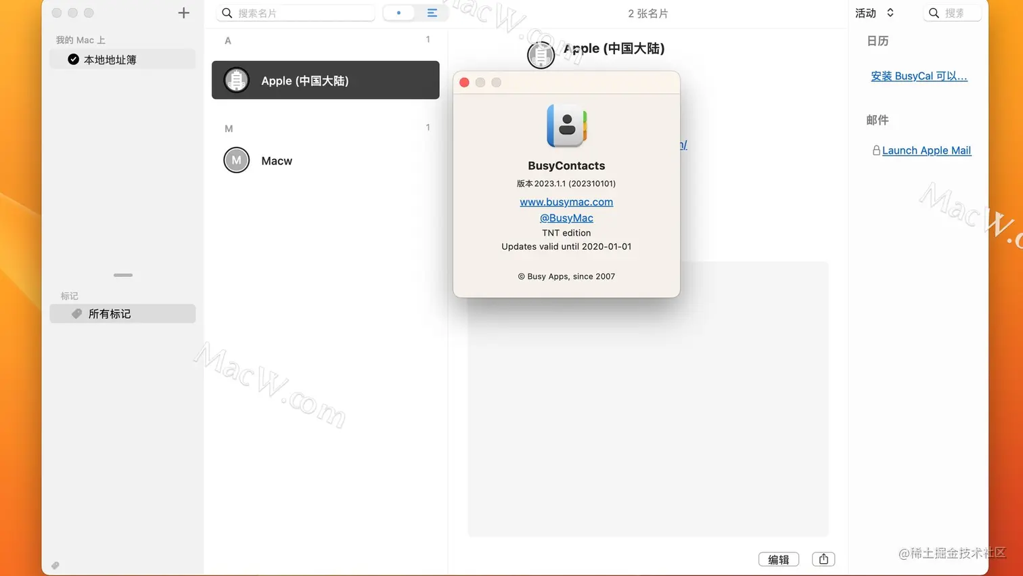Image resolution: width=1023 pixels, height=576 pixels.
Task: Click the 日历 calendar section heading
Action: tap(878, 41)
